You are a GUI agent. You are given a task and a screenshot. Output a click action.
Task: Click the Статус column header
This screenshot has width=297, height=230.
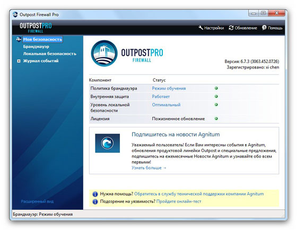pyautogui.click(x=159, y=80)
